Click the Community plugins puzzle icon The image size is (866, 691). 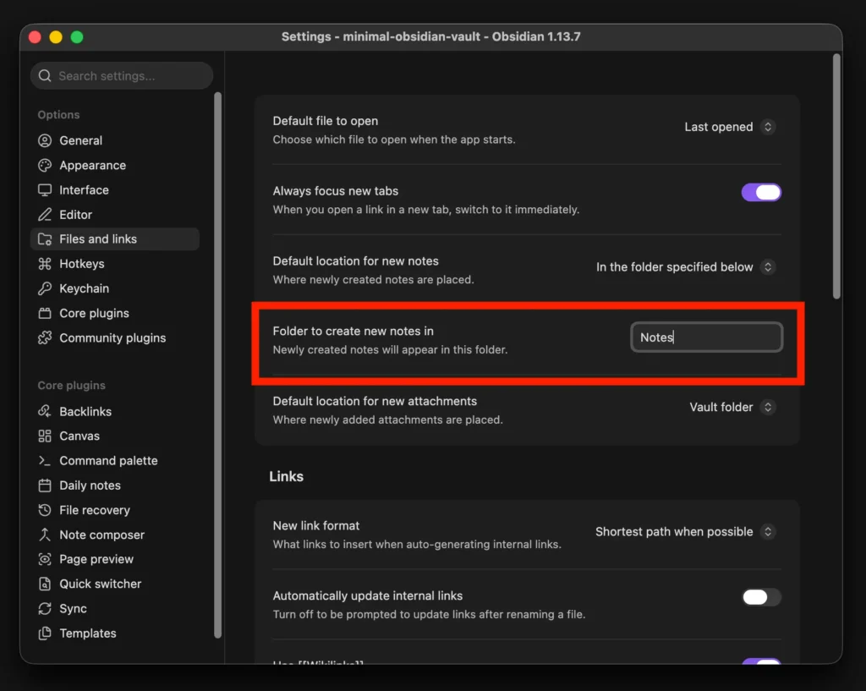pyautogui.click(x=45, y=337)
